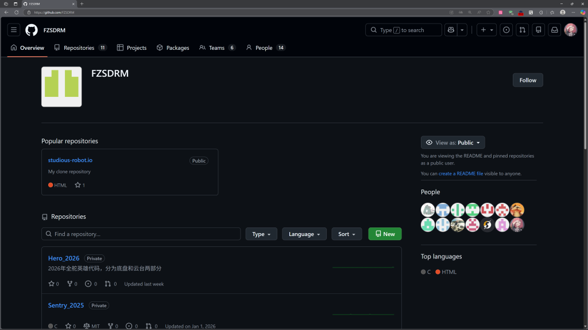Open browser settings three-dot menu
Viewport: 588px width, 330px height.
coord(573,13)
